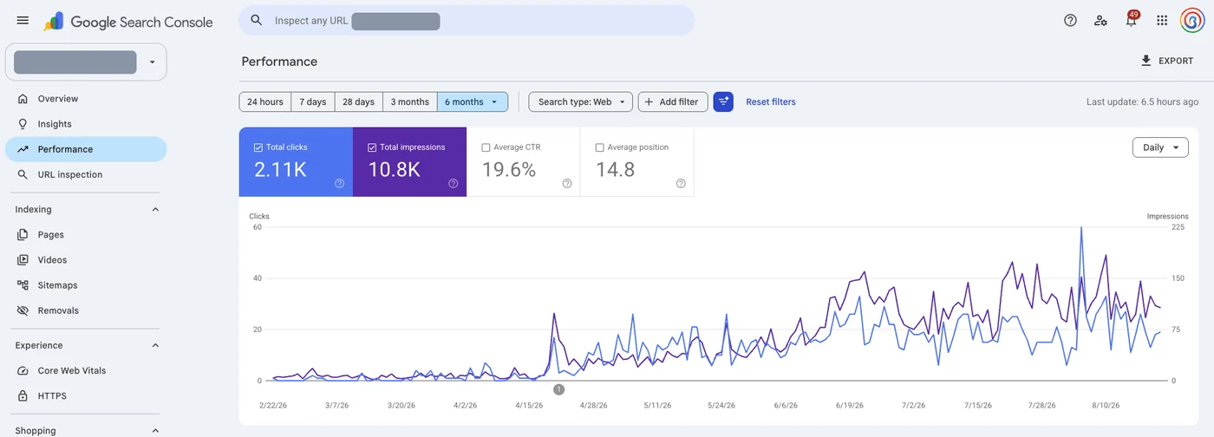The width and height of the screenshot is (1214, 437).
Task: Go to Insights in sidebar
Action: pyautogui.click(x=86, y=124)
